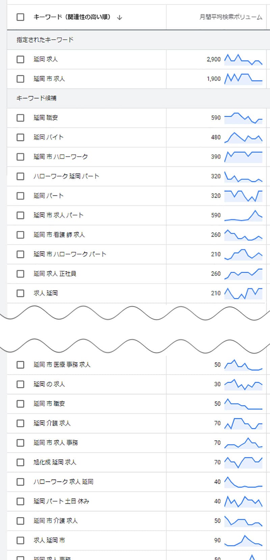Screen dimensions: 270x560
Task: Open trend sparkline for 延岡 求人
Action: tap(243, 60)
